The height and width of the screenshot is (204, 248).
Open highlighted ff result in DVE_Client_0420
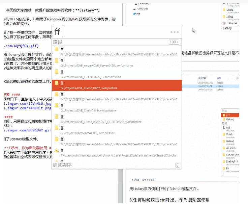coord(117,85)
